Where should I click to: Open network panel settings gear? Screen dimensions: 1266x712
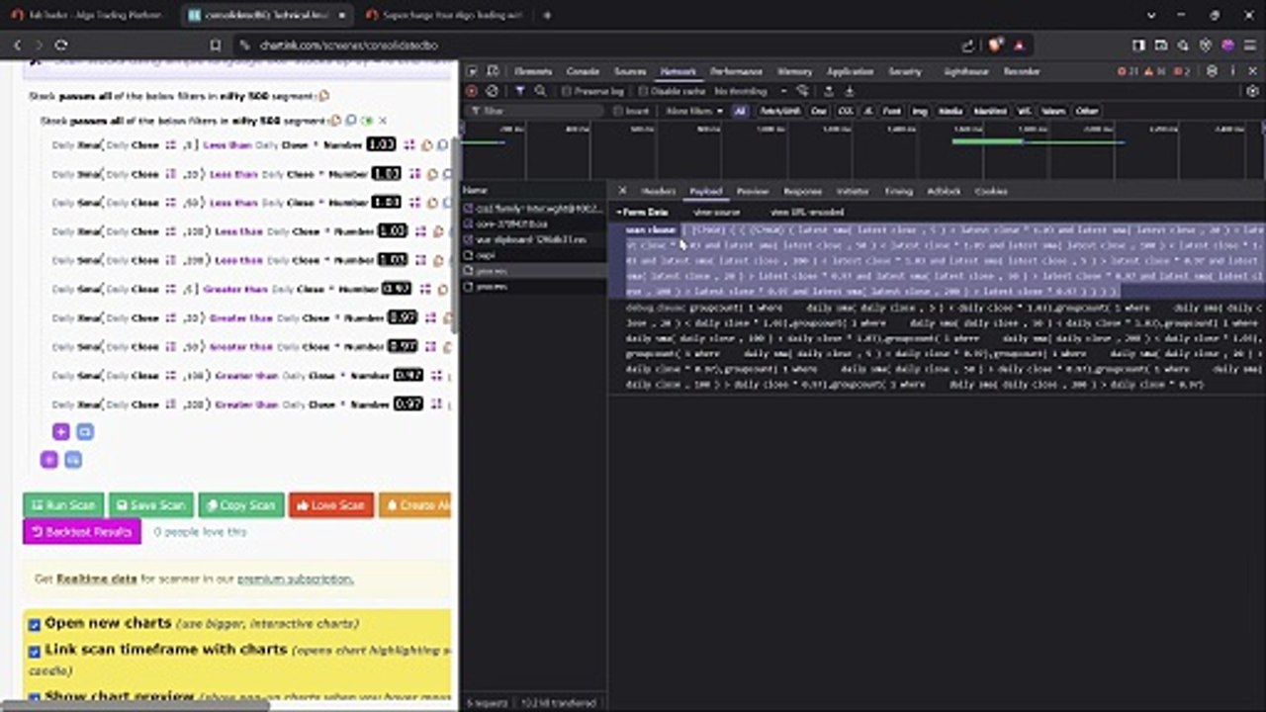pyautogui.click(x=1252, y=91)
